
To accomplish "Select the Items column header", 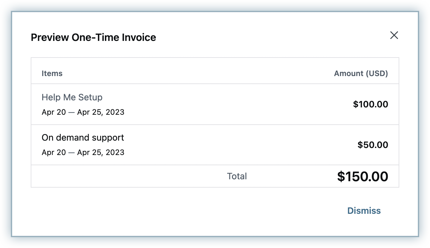I will pyautogui.click(x=52, y=74).
